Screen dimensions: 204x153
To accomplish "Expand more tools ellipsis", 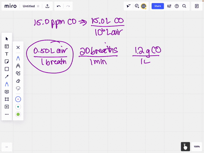I will 7,114.
